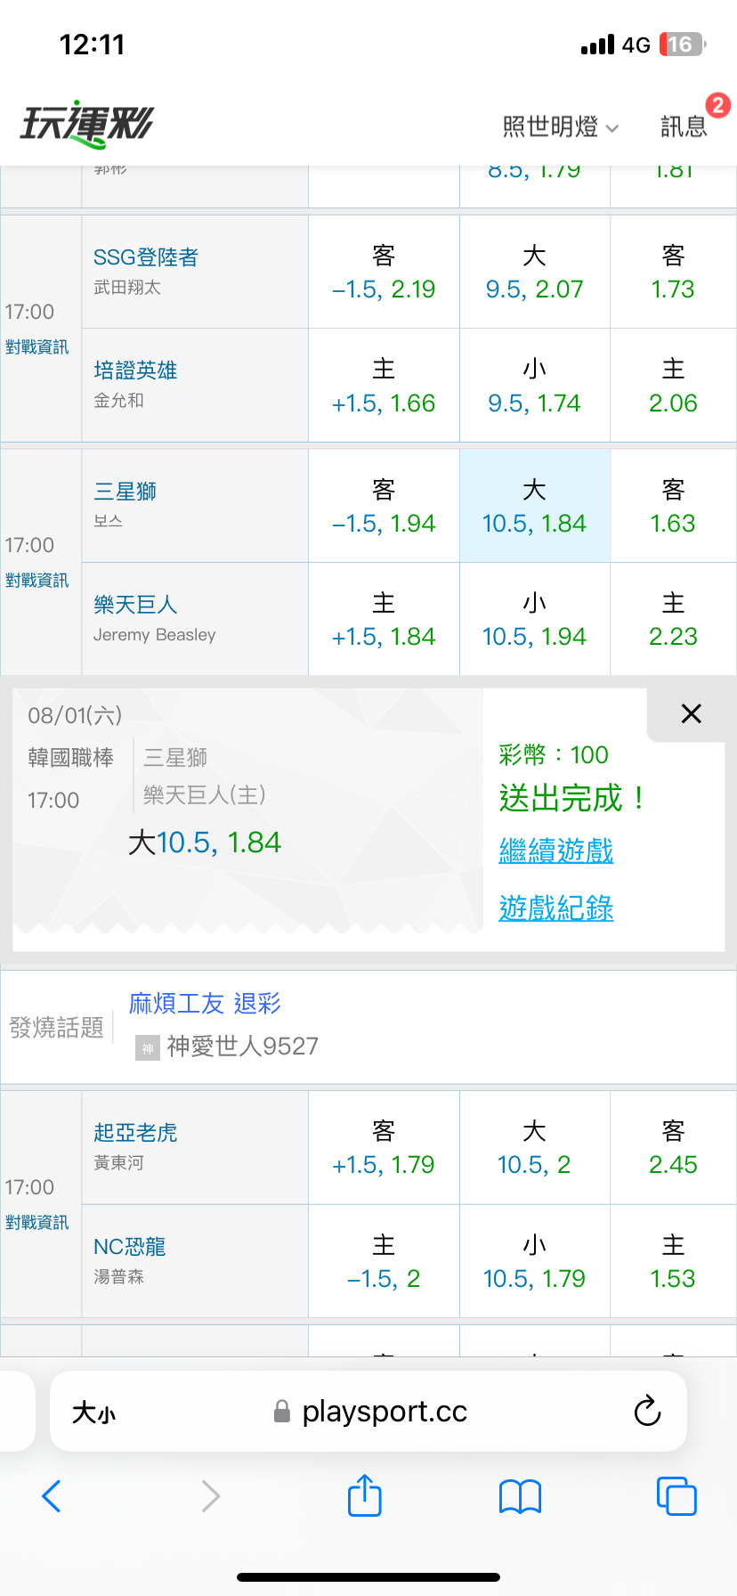This screenshot has width=737, height=1596.
Task: Select 三星獅 客 -1.5, 1.94 spread
Action: coord(384,506)
